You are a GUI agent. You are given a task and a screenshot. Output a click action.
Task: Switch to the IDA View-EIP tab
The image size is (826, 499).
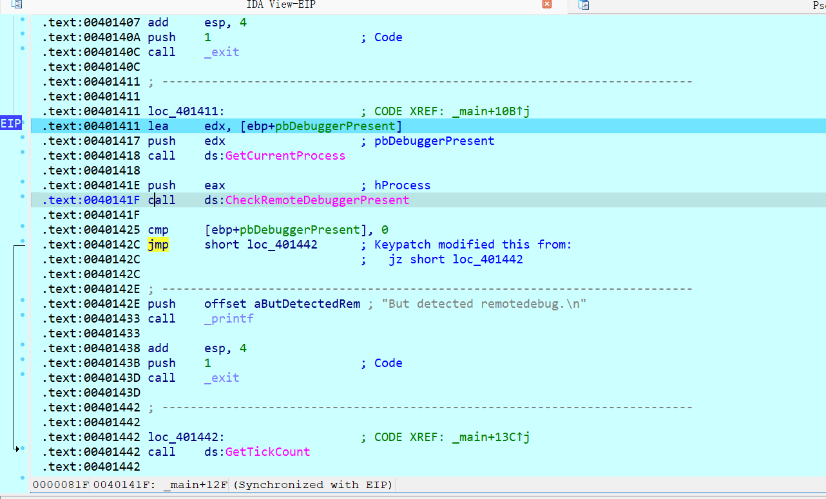click(281, 5)
